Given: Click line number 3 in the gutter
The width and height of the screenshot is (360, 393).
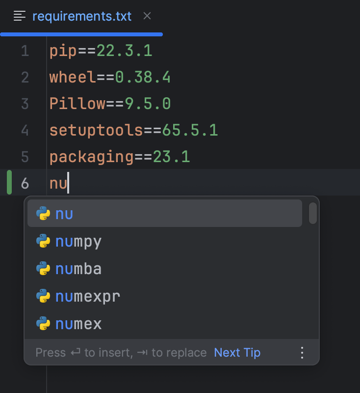Looking at the screenshot, I should pos(25,103).
